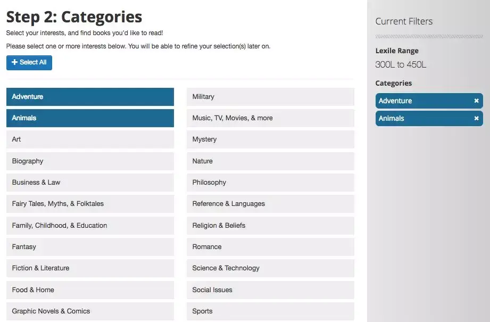Deselect the Adventure category
Viewport: 490px width, 322px height.
[x=90, y=97]
